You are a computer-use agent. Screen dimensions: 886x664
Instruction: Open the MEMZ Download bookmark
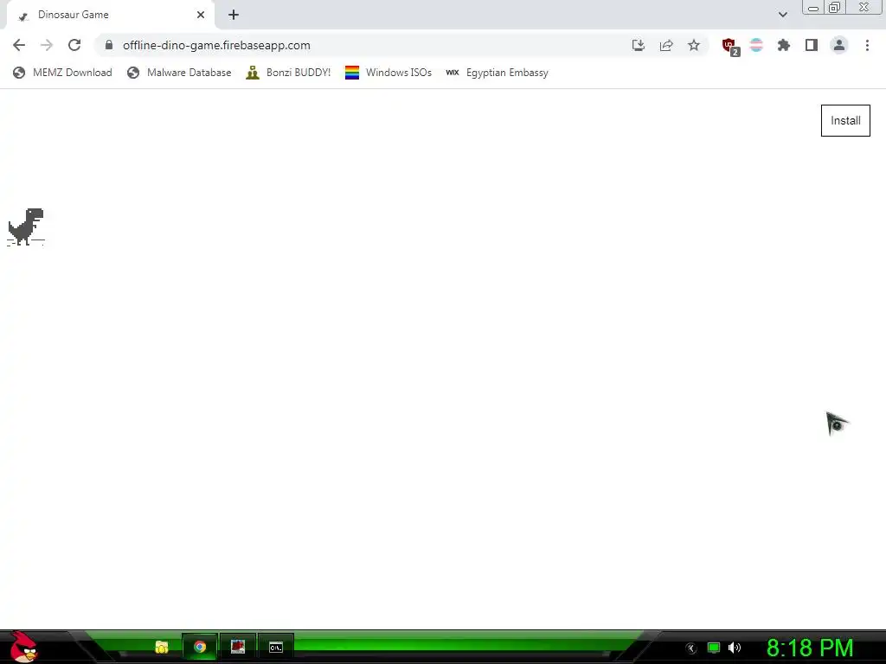[62, 73]
